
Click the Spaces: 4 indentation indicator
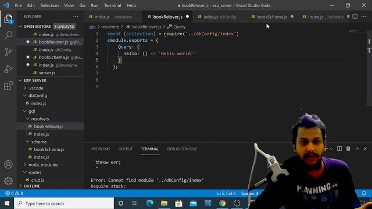(249, 193)
